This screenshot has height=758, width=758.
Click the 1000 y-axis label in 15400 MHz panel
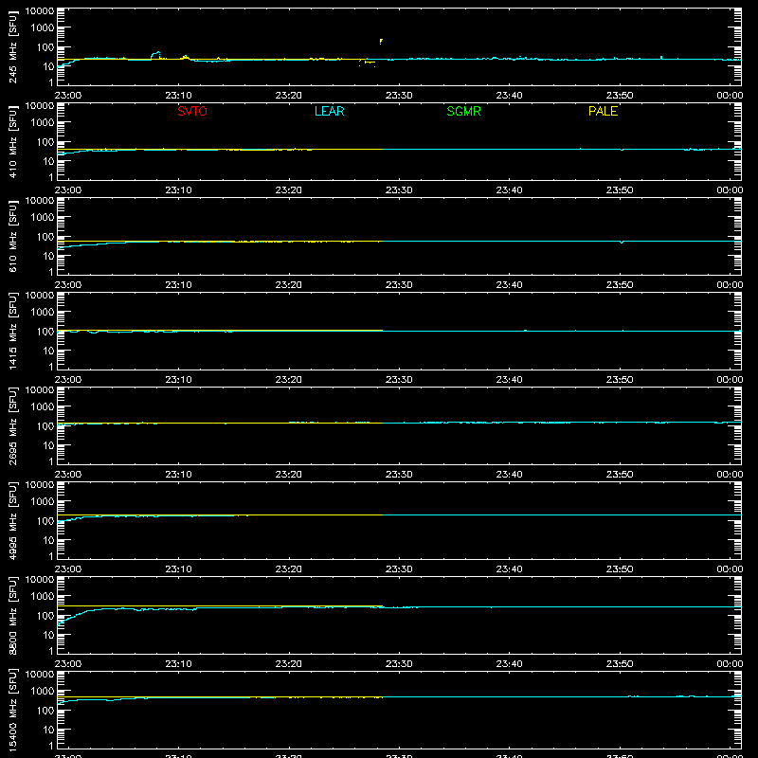43,692
